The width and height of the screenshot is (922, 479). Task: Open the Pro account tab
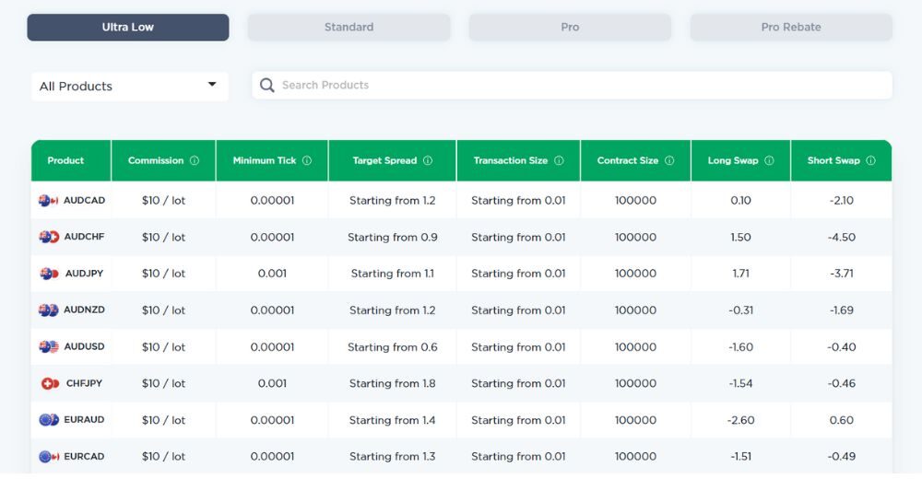coord(570,28)
